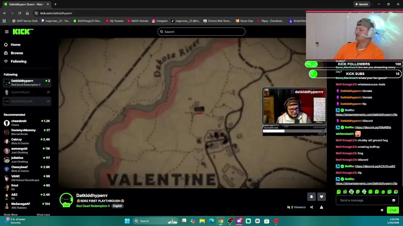The height and width of the screenshot is (226, 403).
Task: Open OBS Studio from the taskbar
Action: pos(230,221)
